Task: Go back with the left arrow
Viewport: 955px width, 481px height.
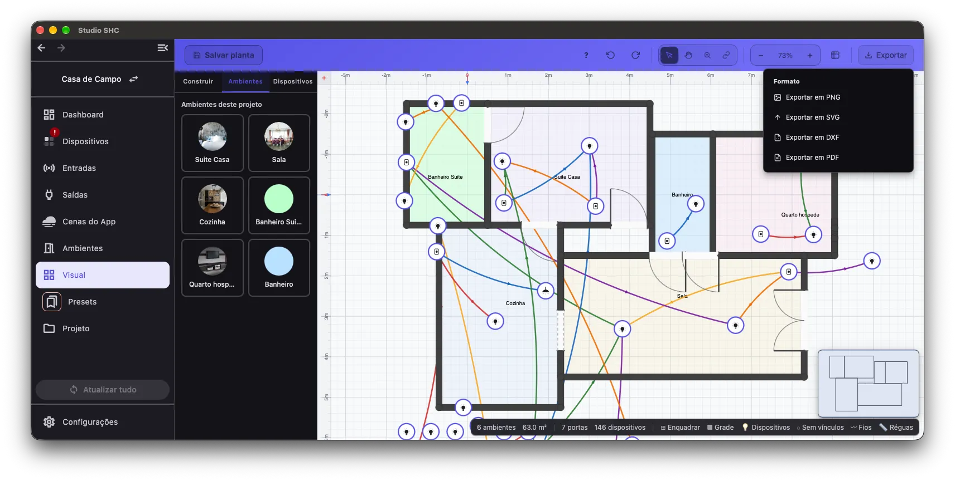Action: (41, 48)
